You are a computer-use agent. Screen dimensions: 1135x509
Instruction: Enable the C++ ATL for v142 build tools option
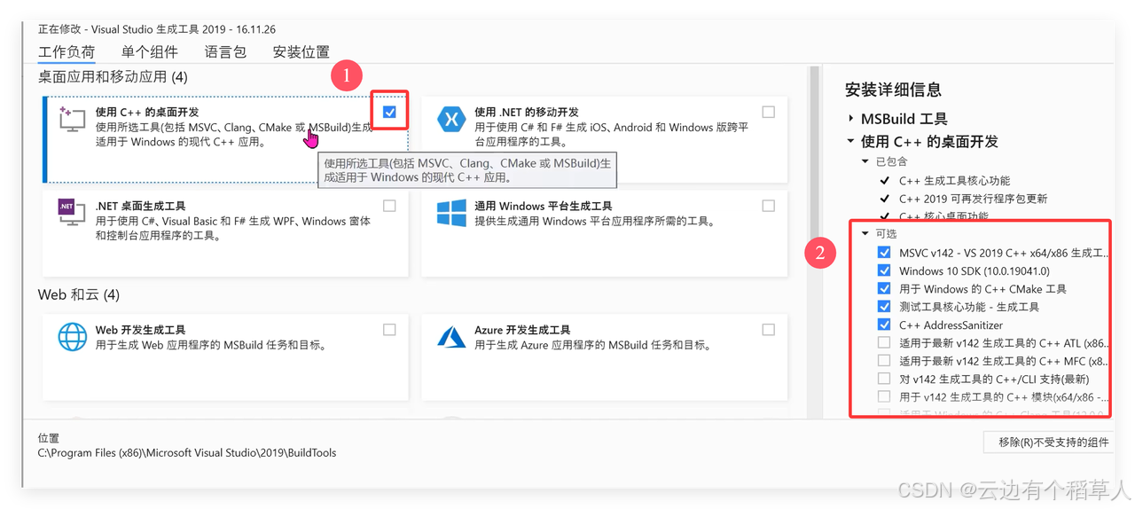point(884,342)
